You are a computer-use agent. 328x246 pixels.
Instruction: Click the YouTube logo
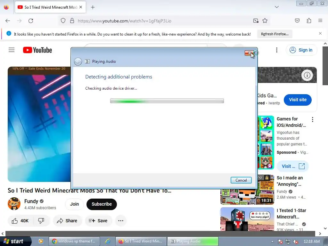click(37, 50)
